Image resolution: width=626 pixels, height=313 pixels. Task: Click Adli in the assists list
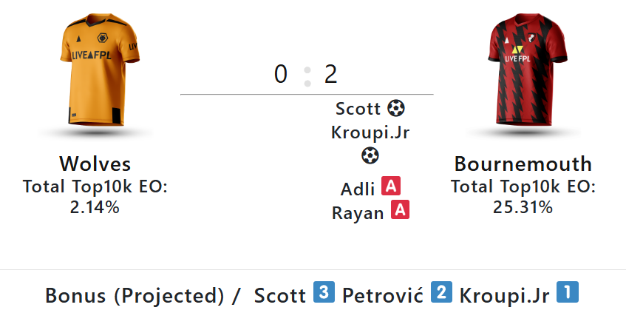coord(358,188)
